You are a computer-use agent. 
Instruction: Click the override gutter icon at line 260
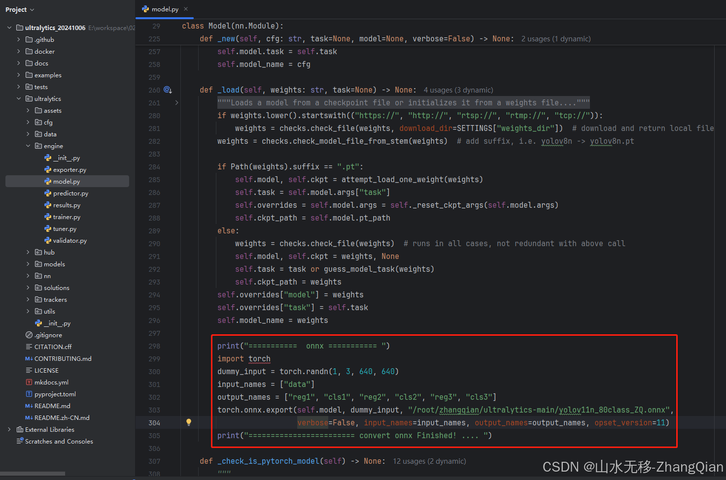click(168, 90)
